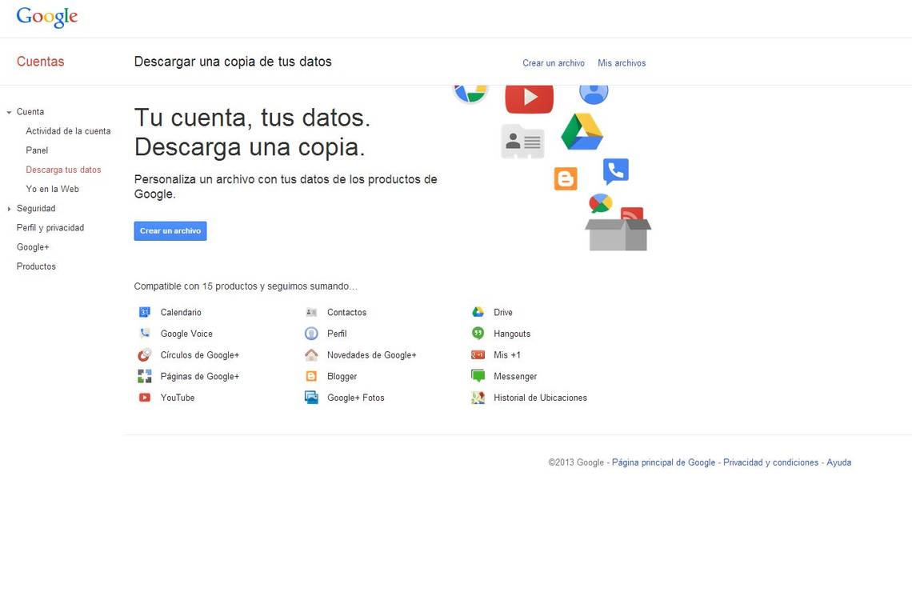Open Página principal de Google link
The image size is (912, 608).
[664, 462]
